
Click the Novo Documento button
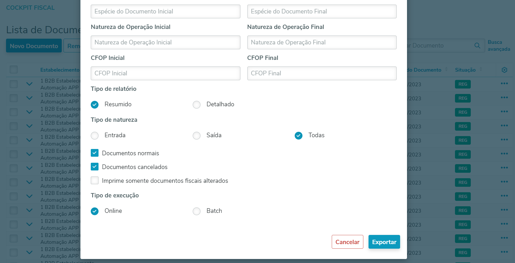pyautogui.click(x=34, y=46)
